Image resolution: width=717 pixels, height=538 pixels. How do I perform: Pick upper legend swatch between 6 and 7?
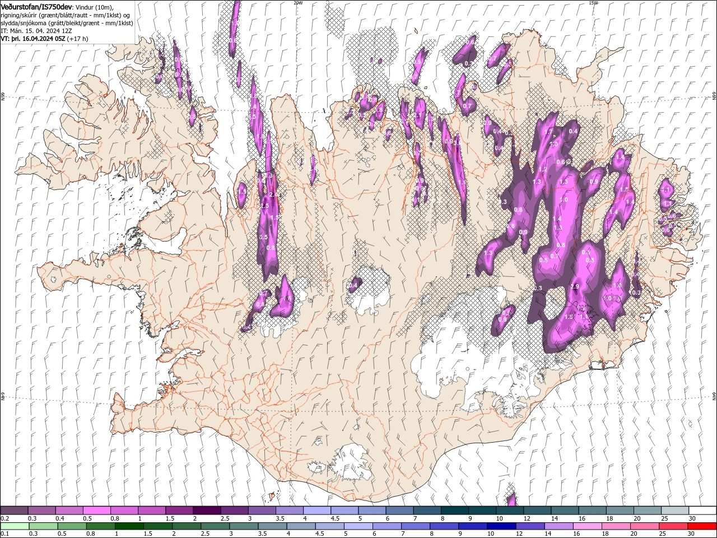tap(399, 511)
